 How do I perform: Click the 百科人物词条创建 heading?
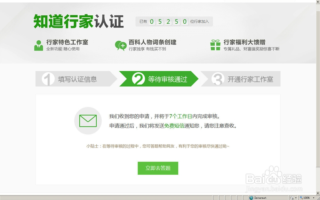point(152,42)
